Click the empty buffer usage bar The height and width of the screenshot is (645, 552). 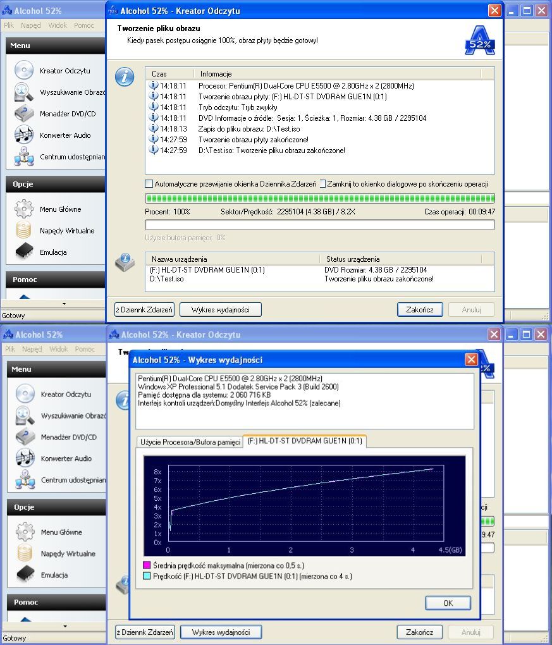[x=319, y=224]
